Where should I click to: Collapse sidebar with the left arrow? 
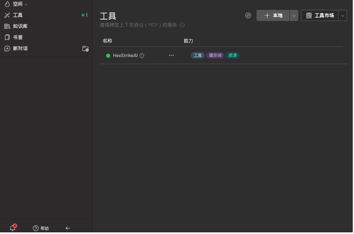pos(68,228)
